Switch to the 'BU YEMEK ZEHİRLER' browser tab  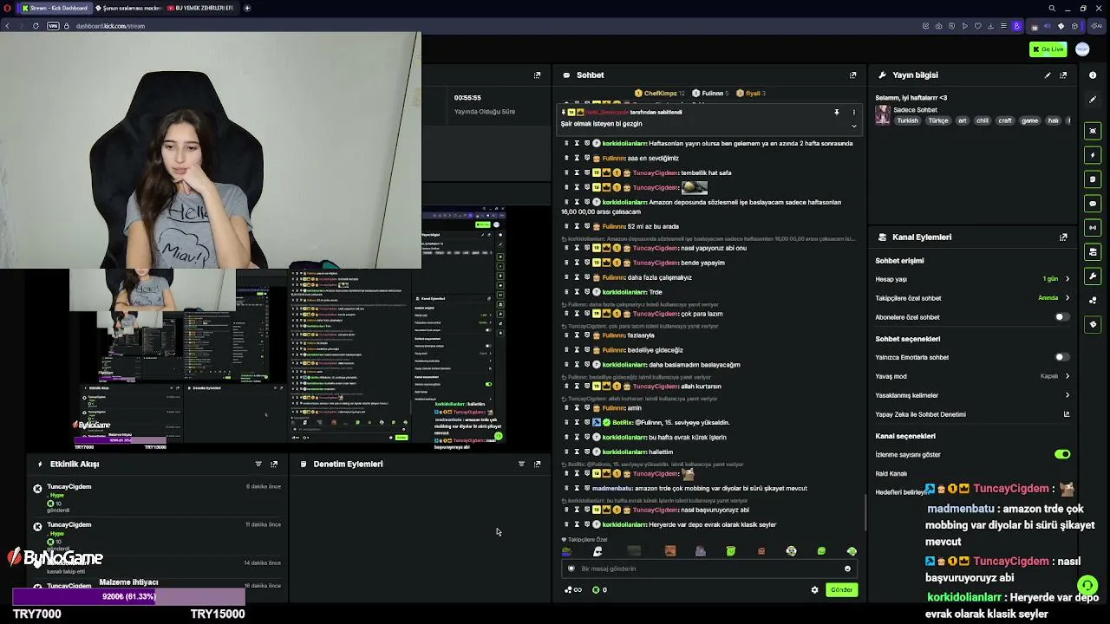tap(201, 8)
